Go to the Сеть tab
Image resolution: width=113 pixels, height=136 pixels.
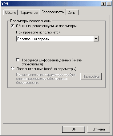(72, 13)
